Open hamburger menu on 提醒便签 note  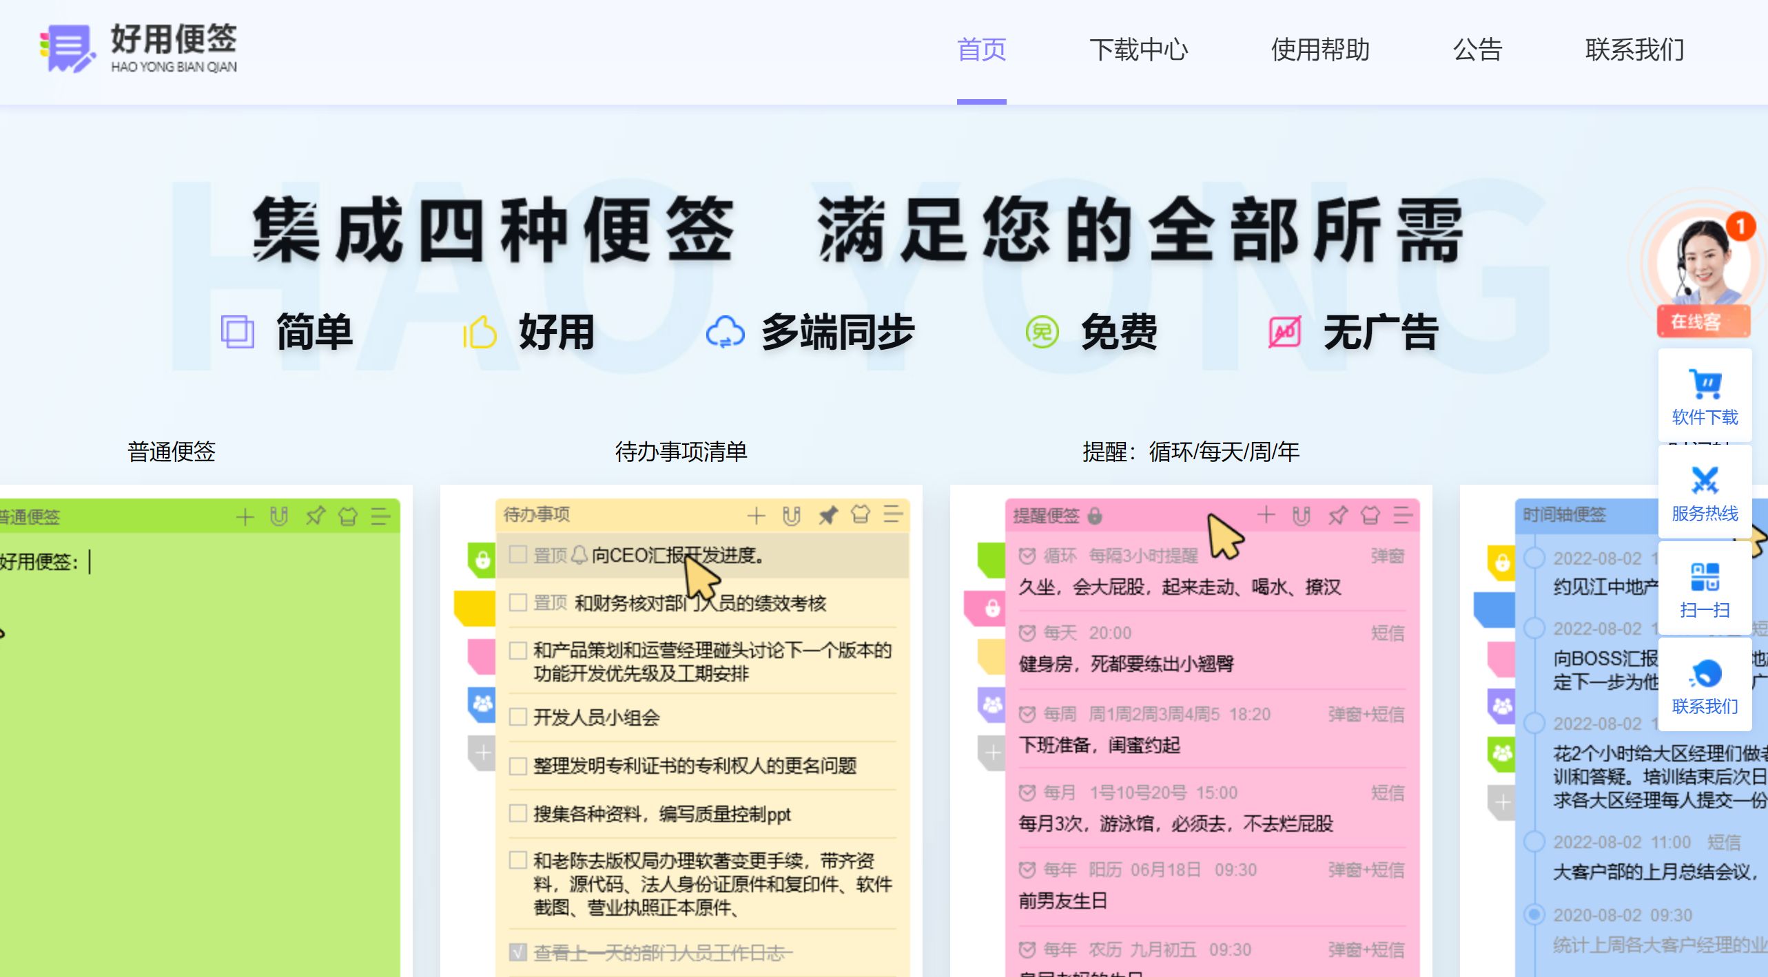click(1403, 515)
